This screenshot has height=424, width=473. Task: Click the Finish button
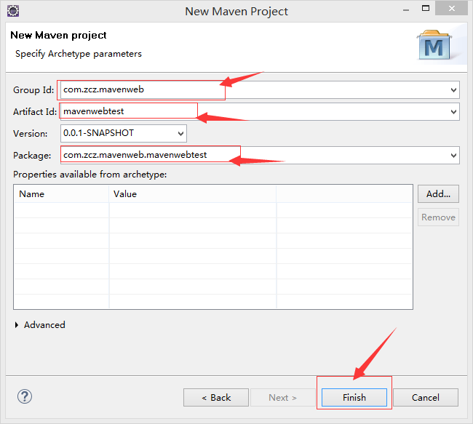point(354,398)
